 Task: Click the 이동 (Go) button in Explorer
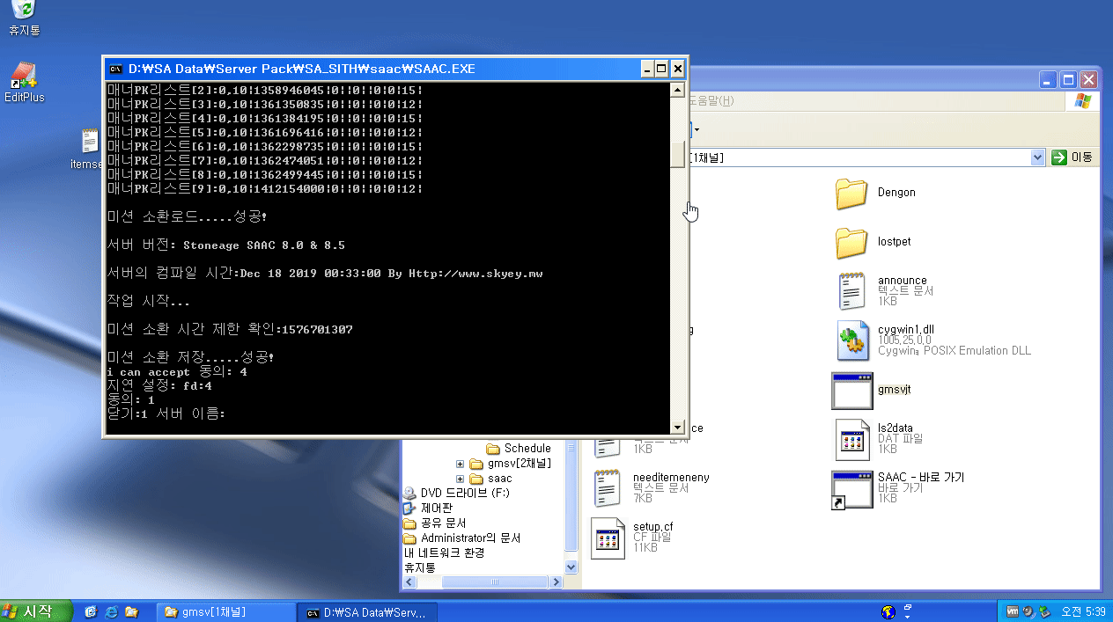[x=1072, y=157]
